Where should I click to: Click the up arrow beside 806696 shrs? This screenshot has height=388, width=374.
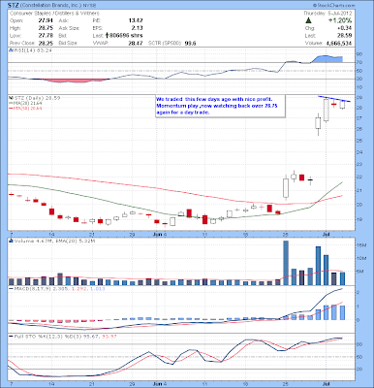coord(107,35)
